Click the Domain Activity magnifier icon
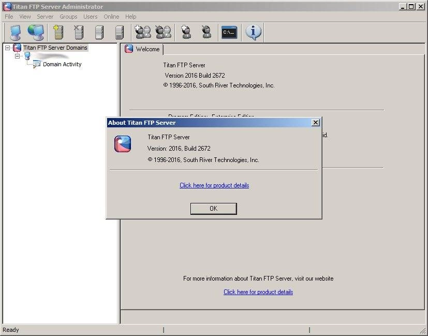This screenshot has width=428, height=336. click(x=37, y=64)
